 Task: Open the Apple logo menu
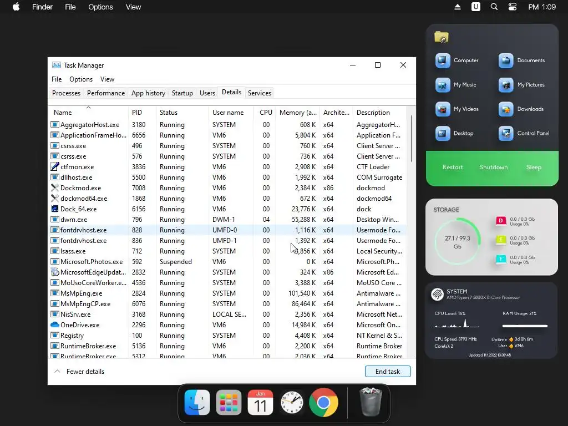coord(16,7)
